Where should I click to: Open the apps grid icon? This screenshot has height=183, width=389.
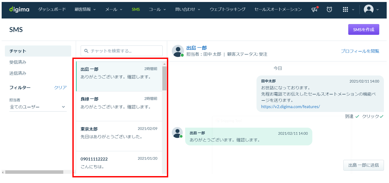tap(345, 10)
